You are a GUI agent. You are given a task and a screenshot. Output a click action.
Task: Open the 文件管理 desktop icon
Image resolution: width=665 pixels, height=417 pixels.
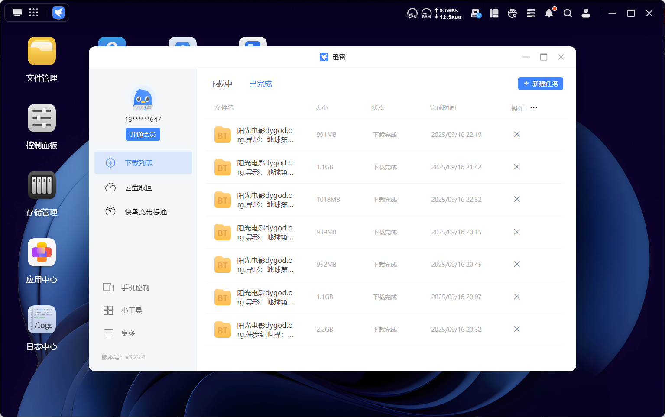click(42, 51)
